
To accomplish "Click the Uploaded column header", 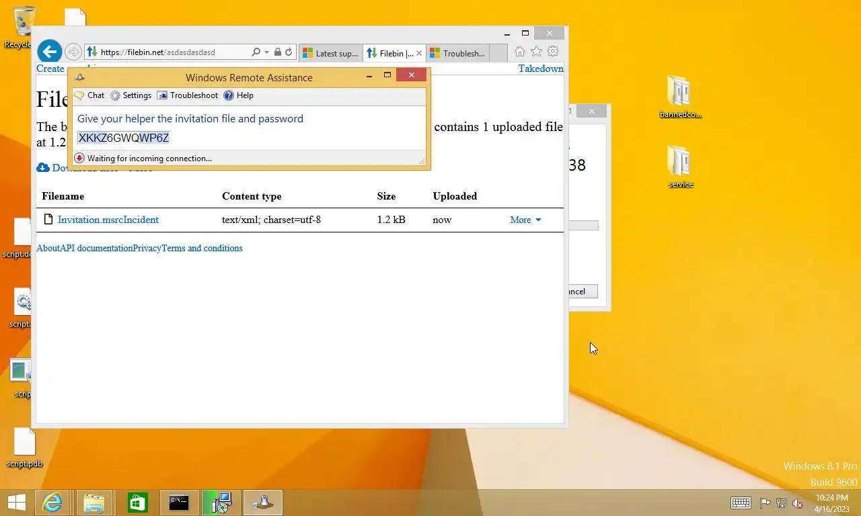I will pos(455,196).
